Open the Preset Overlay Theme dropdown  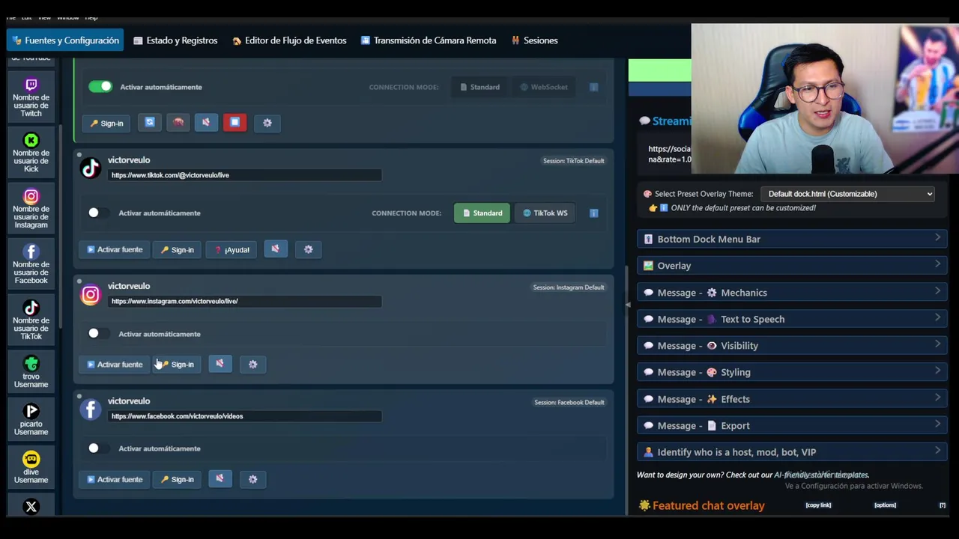tap(847, 194)
